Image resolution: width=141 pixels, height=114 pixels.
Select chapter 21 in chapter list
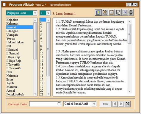pyautogui.click(x=43, y=94)
